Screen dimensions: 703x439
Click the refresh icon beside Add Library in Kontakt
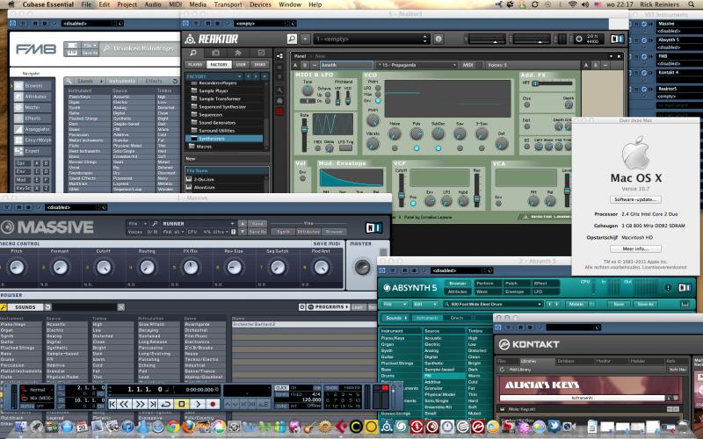[x=502, y=370]
